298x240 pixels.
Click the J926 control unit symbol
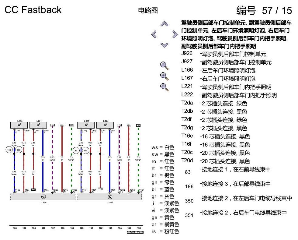(x=43, y=197)
